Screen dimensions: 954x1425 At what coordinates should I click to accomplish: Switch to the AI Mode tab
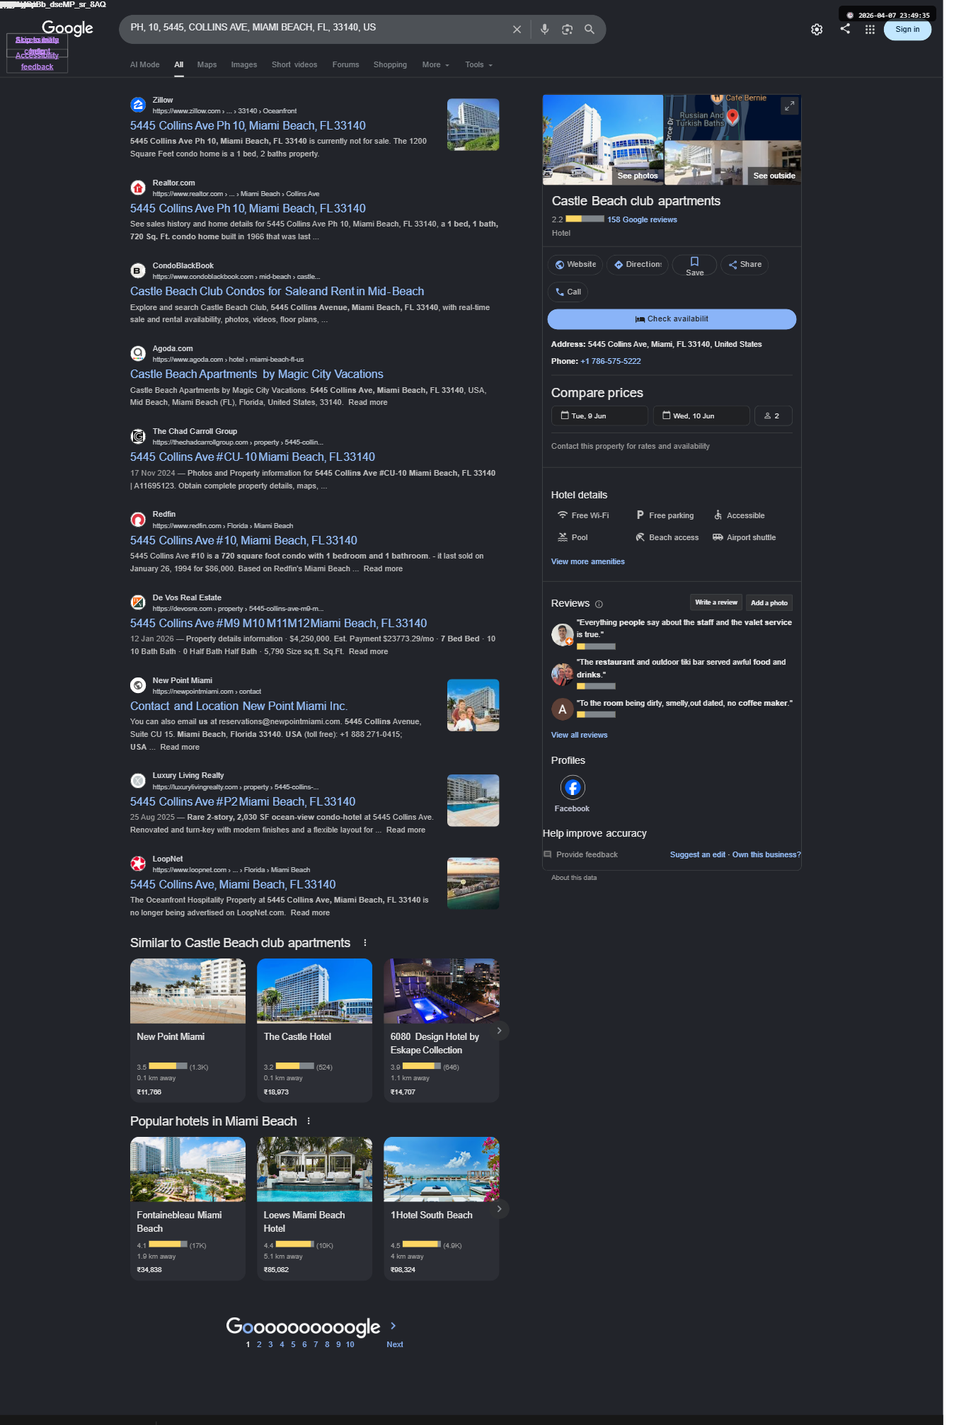(144, 65)
